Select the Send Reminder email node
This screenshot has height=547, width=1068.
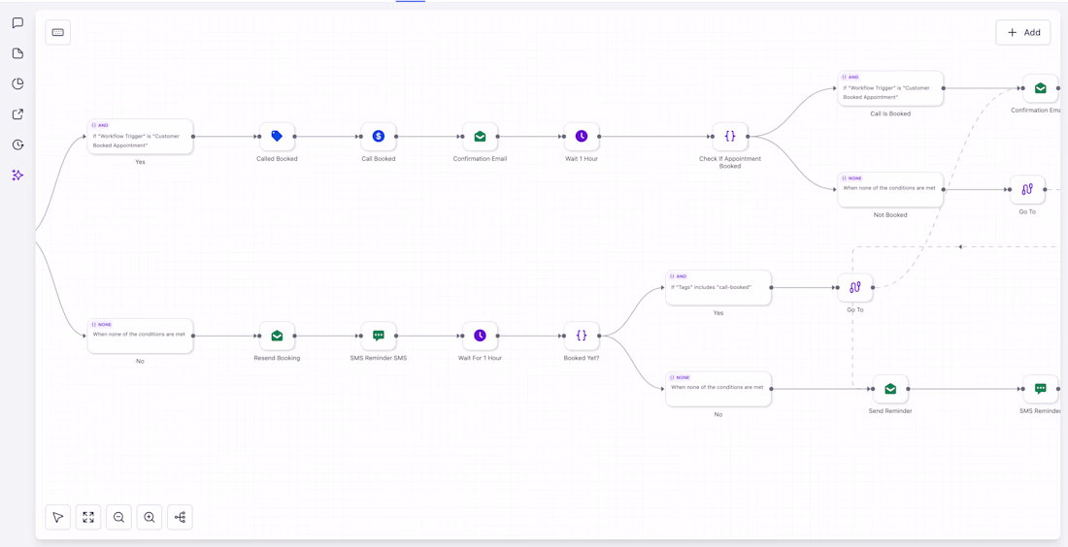click(890, 389)
